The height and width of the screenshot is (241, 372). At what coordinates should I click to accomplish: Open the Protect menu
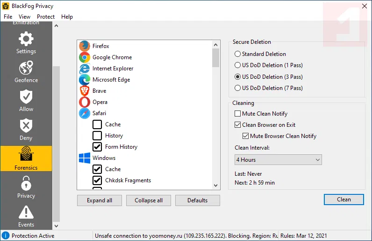pyautogui.click(x=46, y=17)
